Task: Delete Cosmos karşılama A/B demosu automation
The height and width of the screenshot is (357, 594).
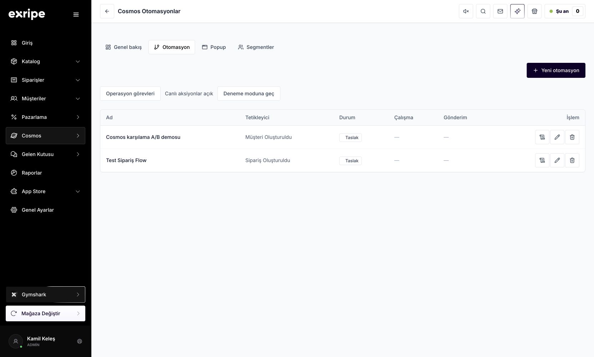Action: [572, 137]
